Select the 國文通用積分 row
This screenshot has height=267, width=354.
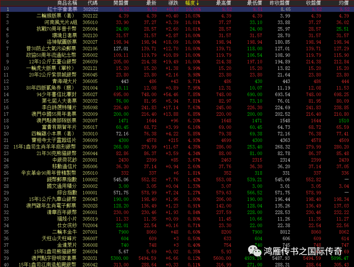pyautogui.click(x=177, y=186)
